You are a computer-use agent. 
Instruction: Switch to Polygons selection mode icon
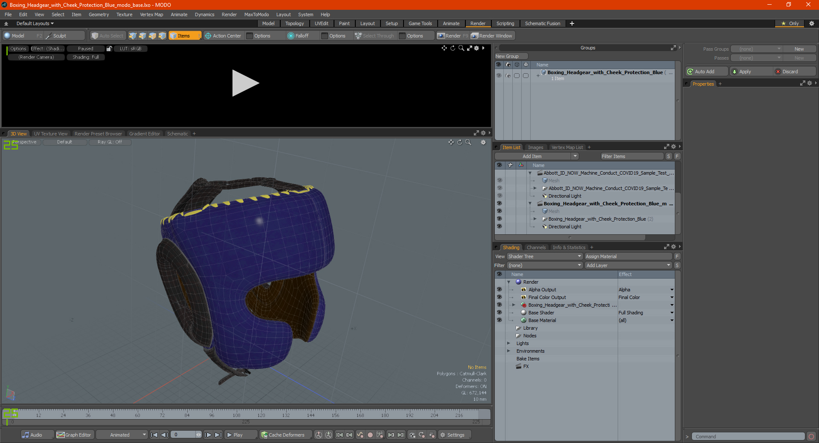click(152, 36)
